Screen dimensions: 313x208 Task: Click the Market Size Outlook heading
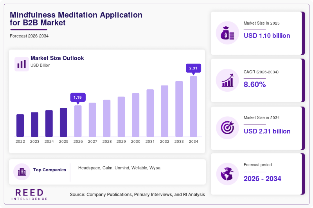pos(57,58)
